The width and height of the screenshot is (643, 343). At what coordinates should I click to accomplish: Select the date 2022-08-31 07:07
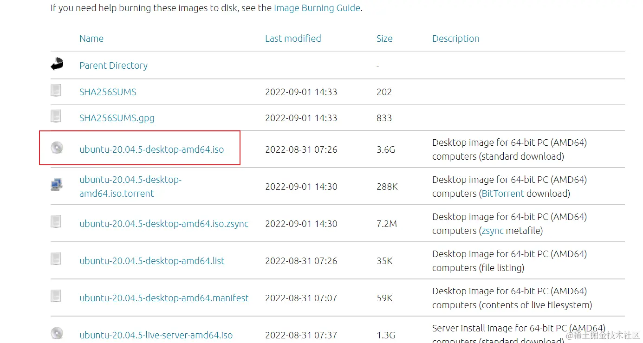point(301,298)
